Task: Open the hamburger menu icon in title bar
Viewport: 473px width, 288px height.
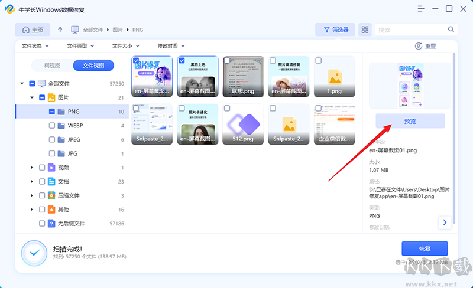Action: (x=420, y=9)
